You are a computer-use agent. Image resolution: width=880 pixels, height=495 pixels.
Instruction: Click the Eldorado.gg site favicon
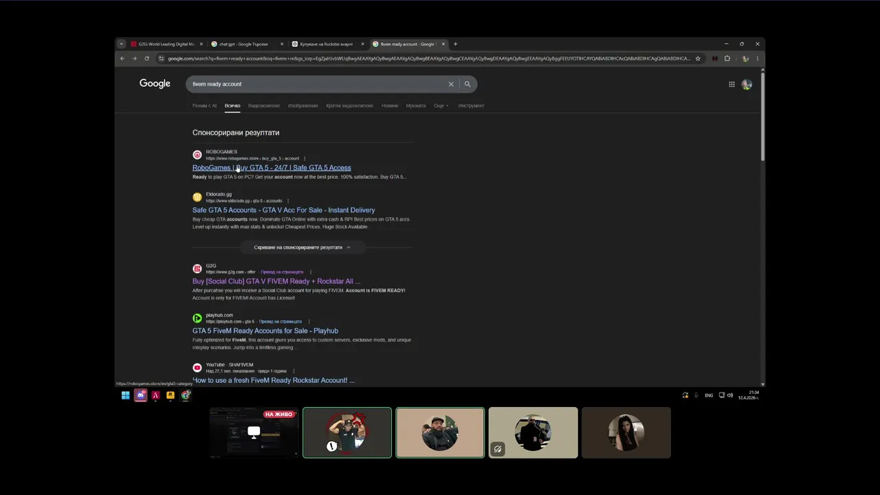(x=197, y=197)
